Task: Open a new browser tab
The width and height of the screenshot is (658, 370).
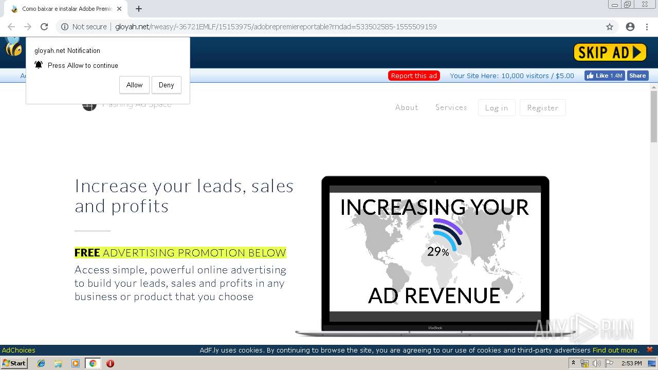Action: point(139,9)
